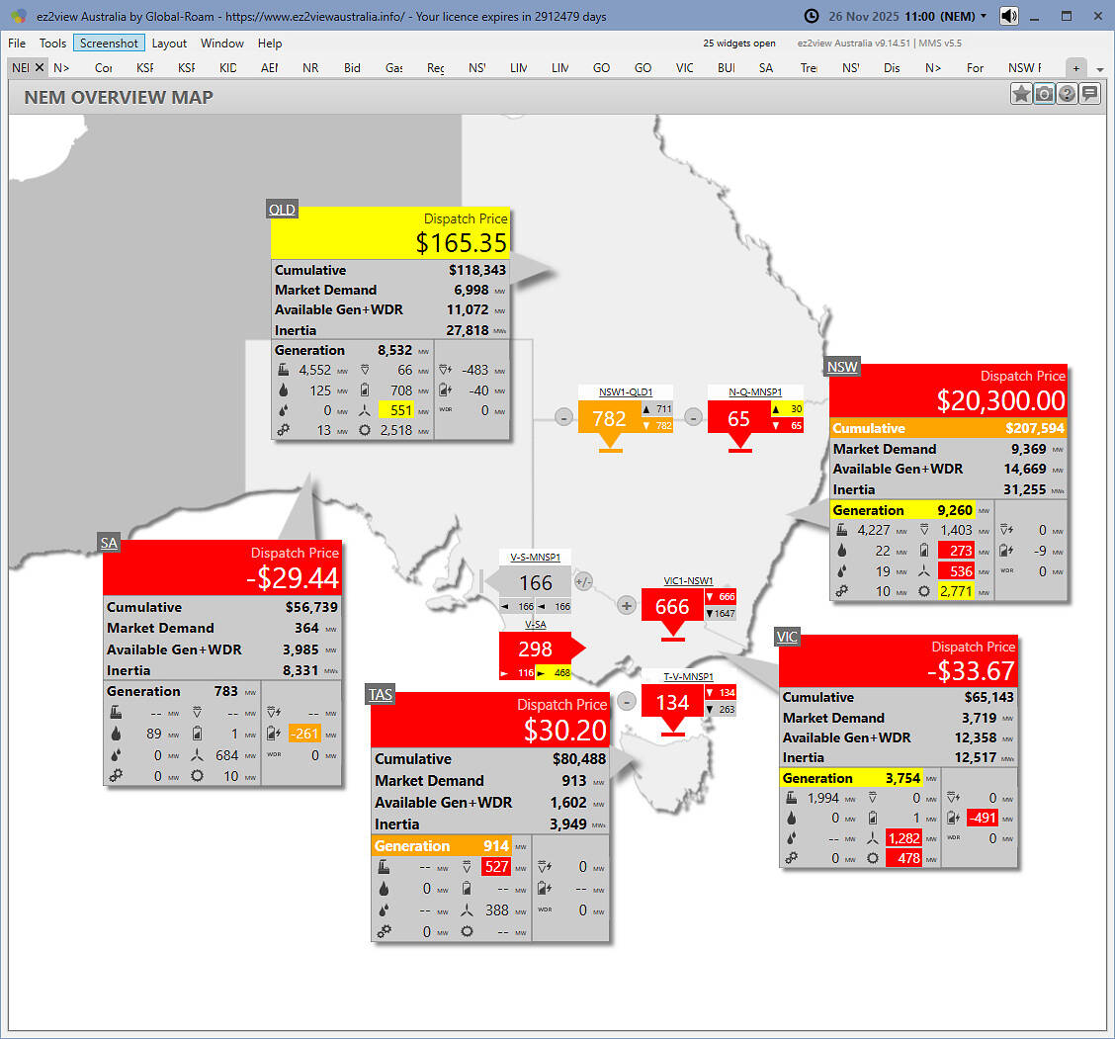Toggle the plus sign beside VIC1-NSW1
This screenshot has width=1115, height=1039.
coord(626,605)
